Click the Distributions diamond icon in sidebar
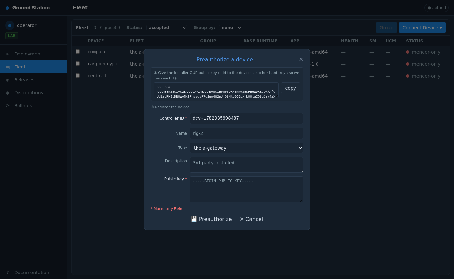The width and height of the screenshot is (454, 279). click(x=8, y=93)
